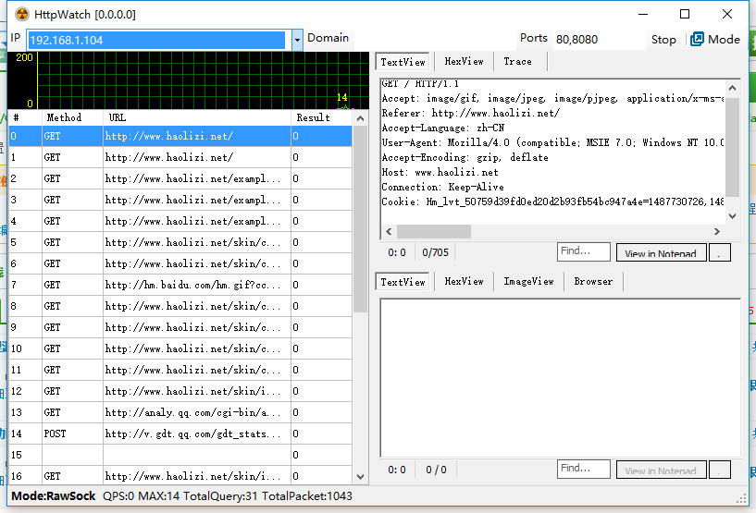Sort by the Method column header

72,117
